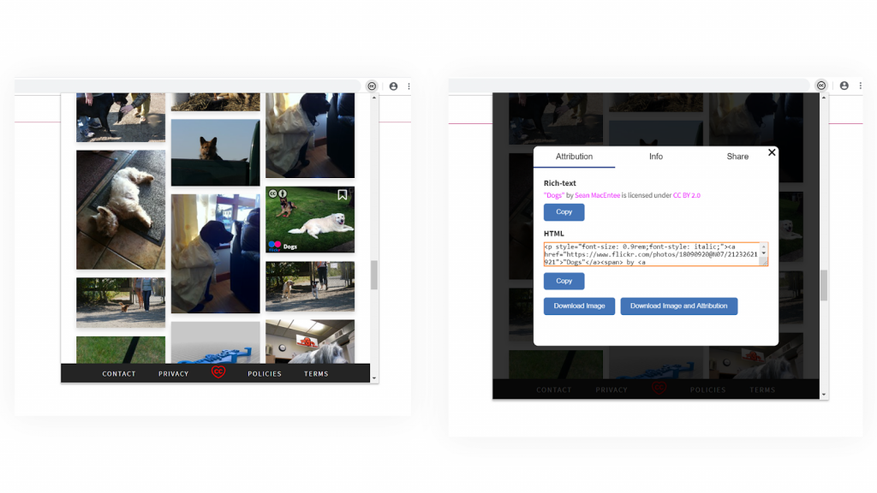This screenshot has height=493, width=877.
Task: Open the browser profile icon in the left window
Action: [393, 86]
